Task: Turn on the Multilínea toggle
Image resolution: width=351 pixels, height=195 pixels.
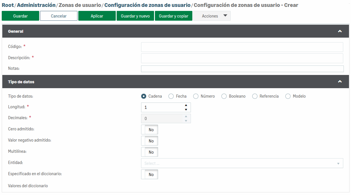Action: pos(149,152)
